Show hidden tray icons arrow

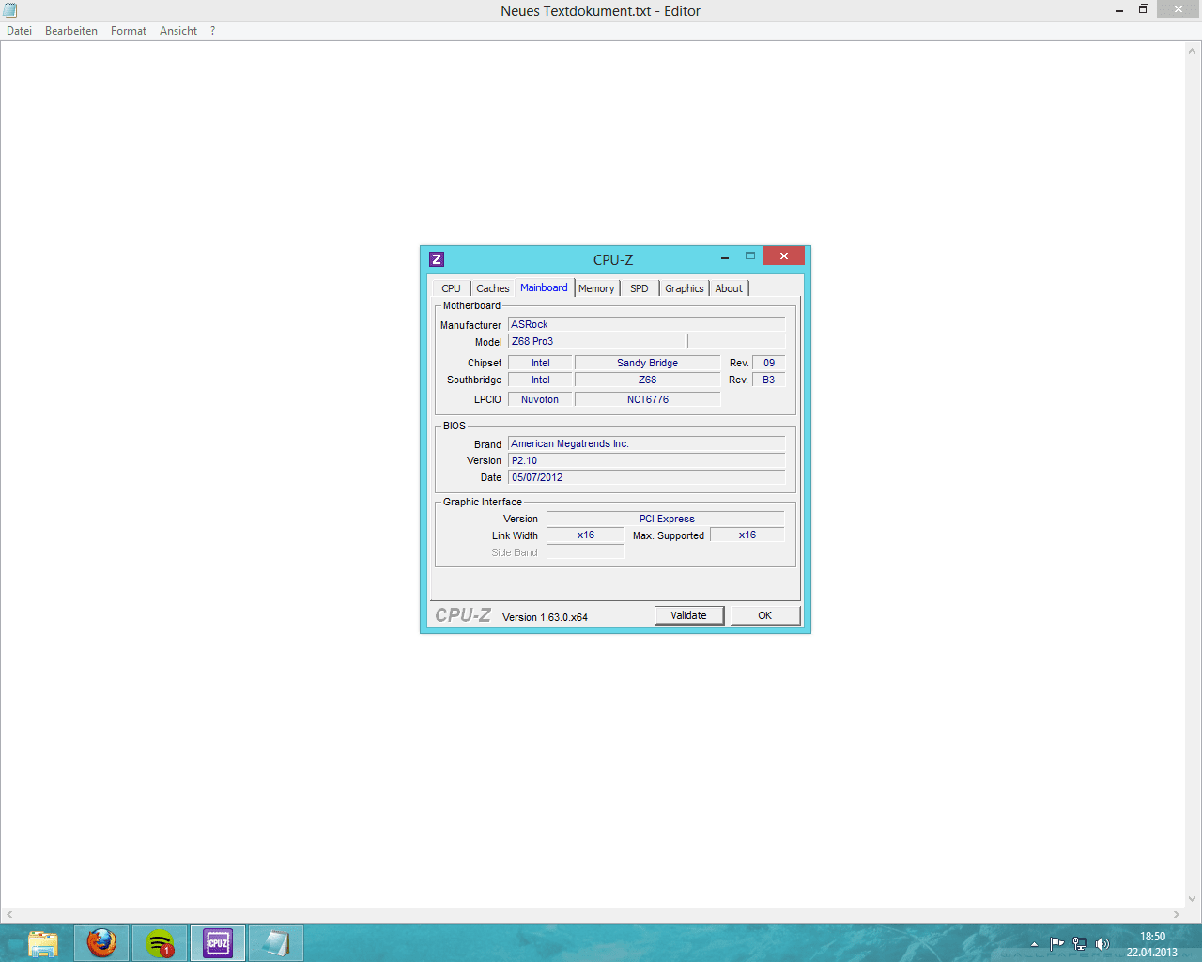pyautogui.click(x=1034, y=944)
